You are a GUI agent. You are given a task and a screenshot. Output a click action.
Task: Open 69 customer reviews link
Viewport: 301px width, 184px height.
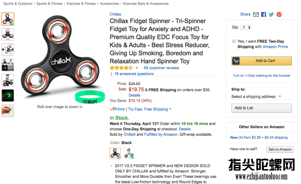[161, 68]
